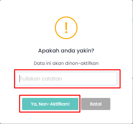Click the "Data ini akan dinon-aktifkan" message
The width and height of the screenshot is (133, 124).
(x=66, y=63)
